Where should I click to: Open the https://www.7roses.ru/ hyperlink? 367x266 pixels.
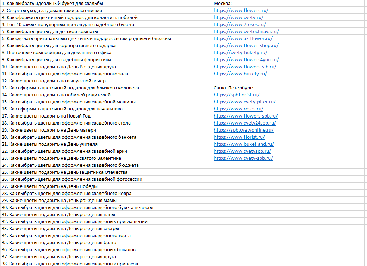pos(240,25)
